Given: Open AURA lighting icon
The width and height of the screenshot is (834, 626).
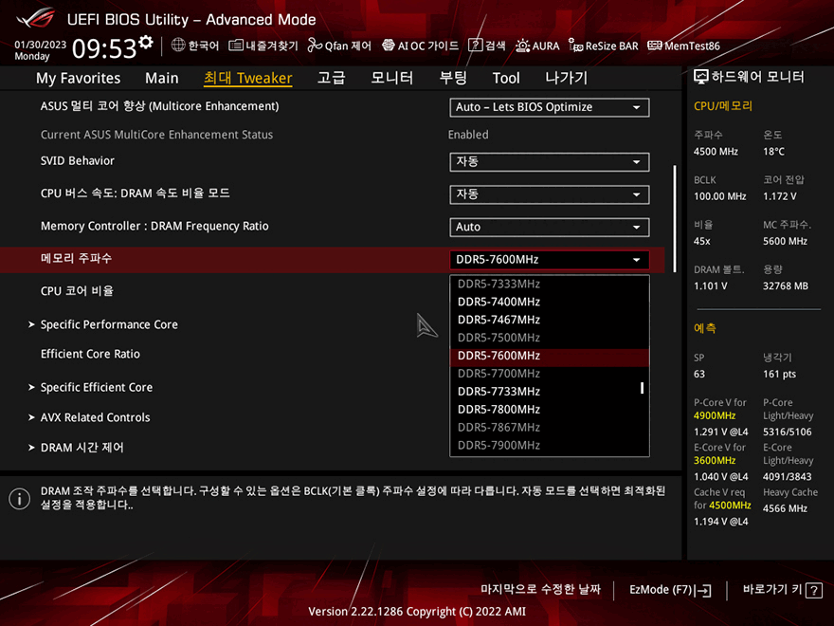Looking at the screenshot, I should click(x=522, y=46).
